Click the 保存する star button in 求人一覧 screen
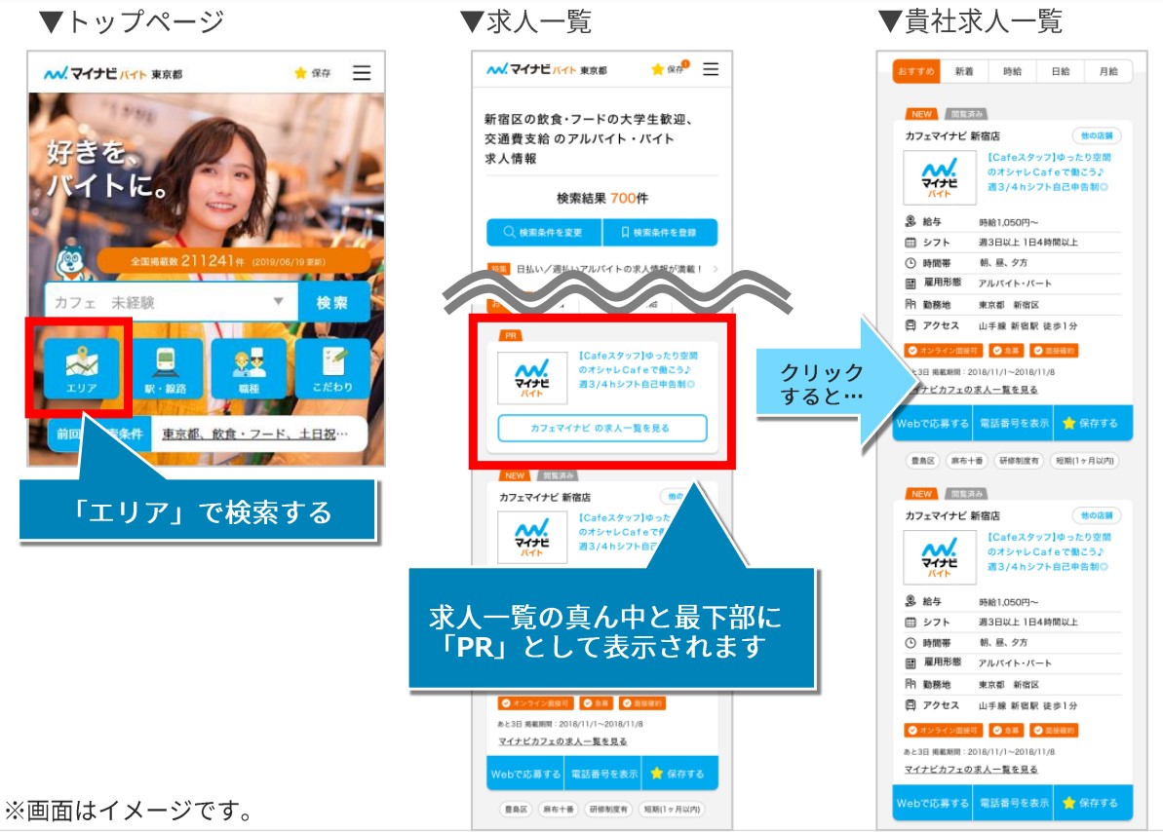Screen dimensions: 1163x832 (680, 774)
